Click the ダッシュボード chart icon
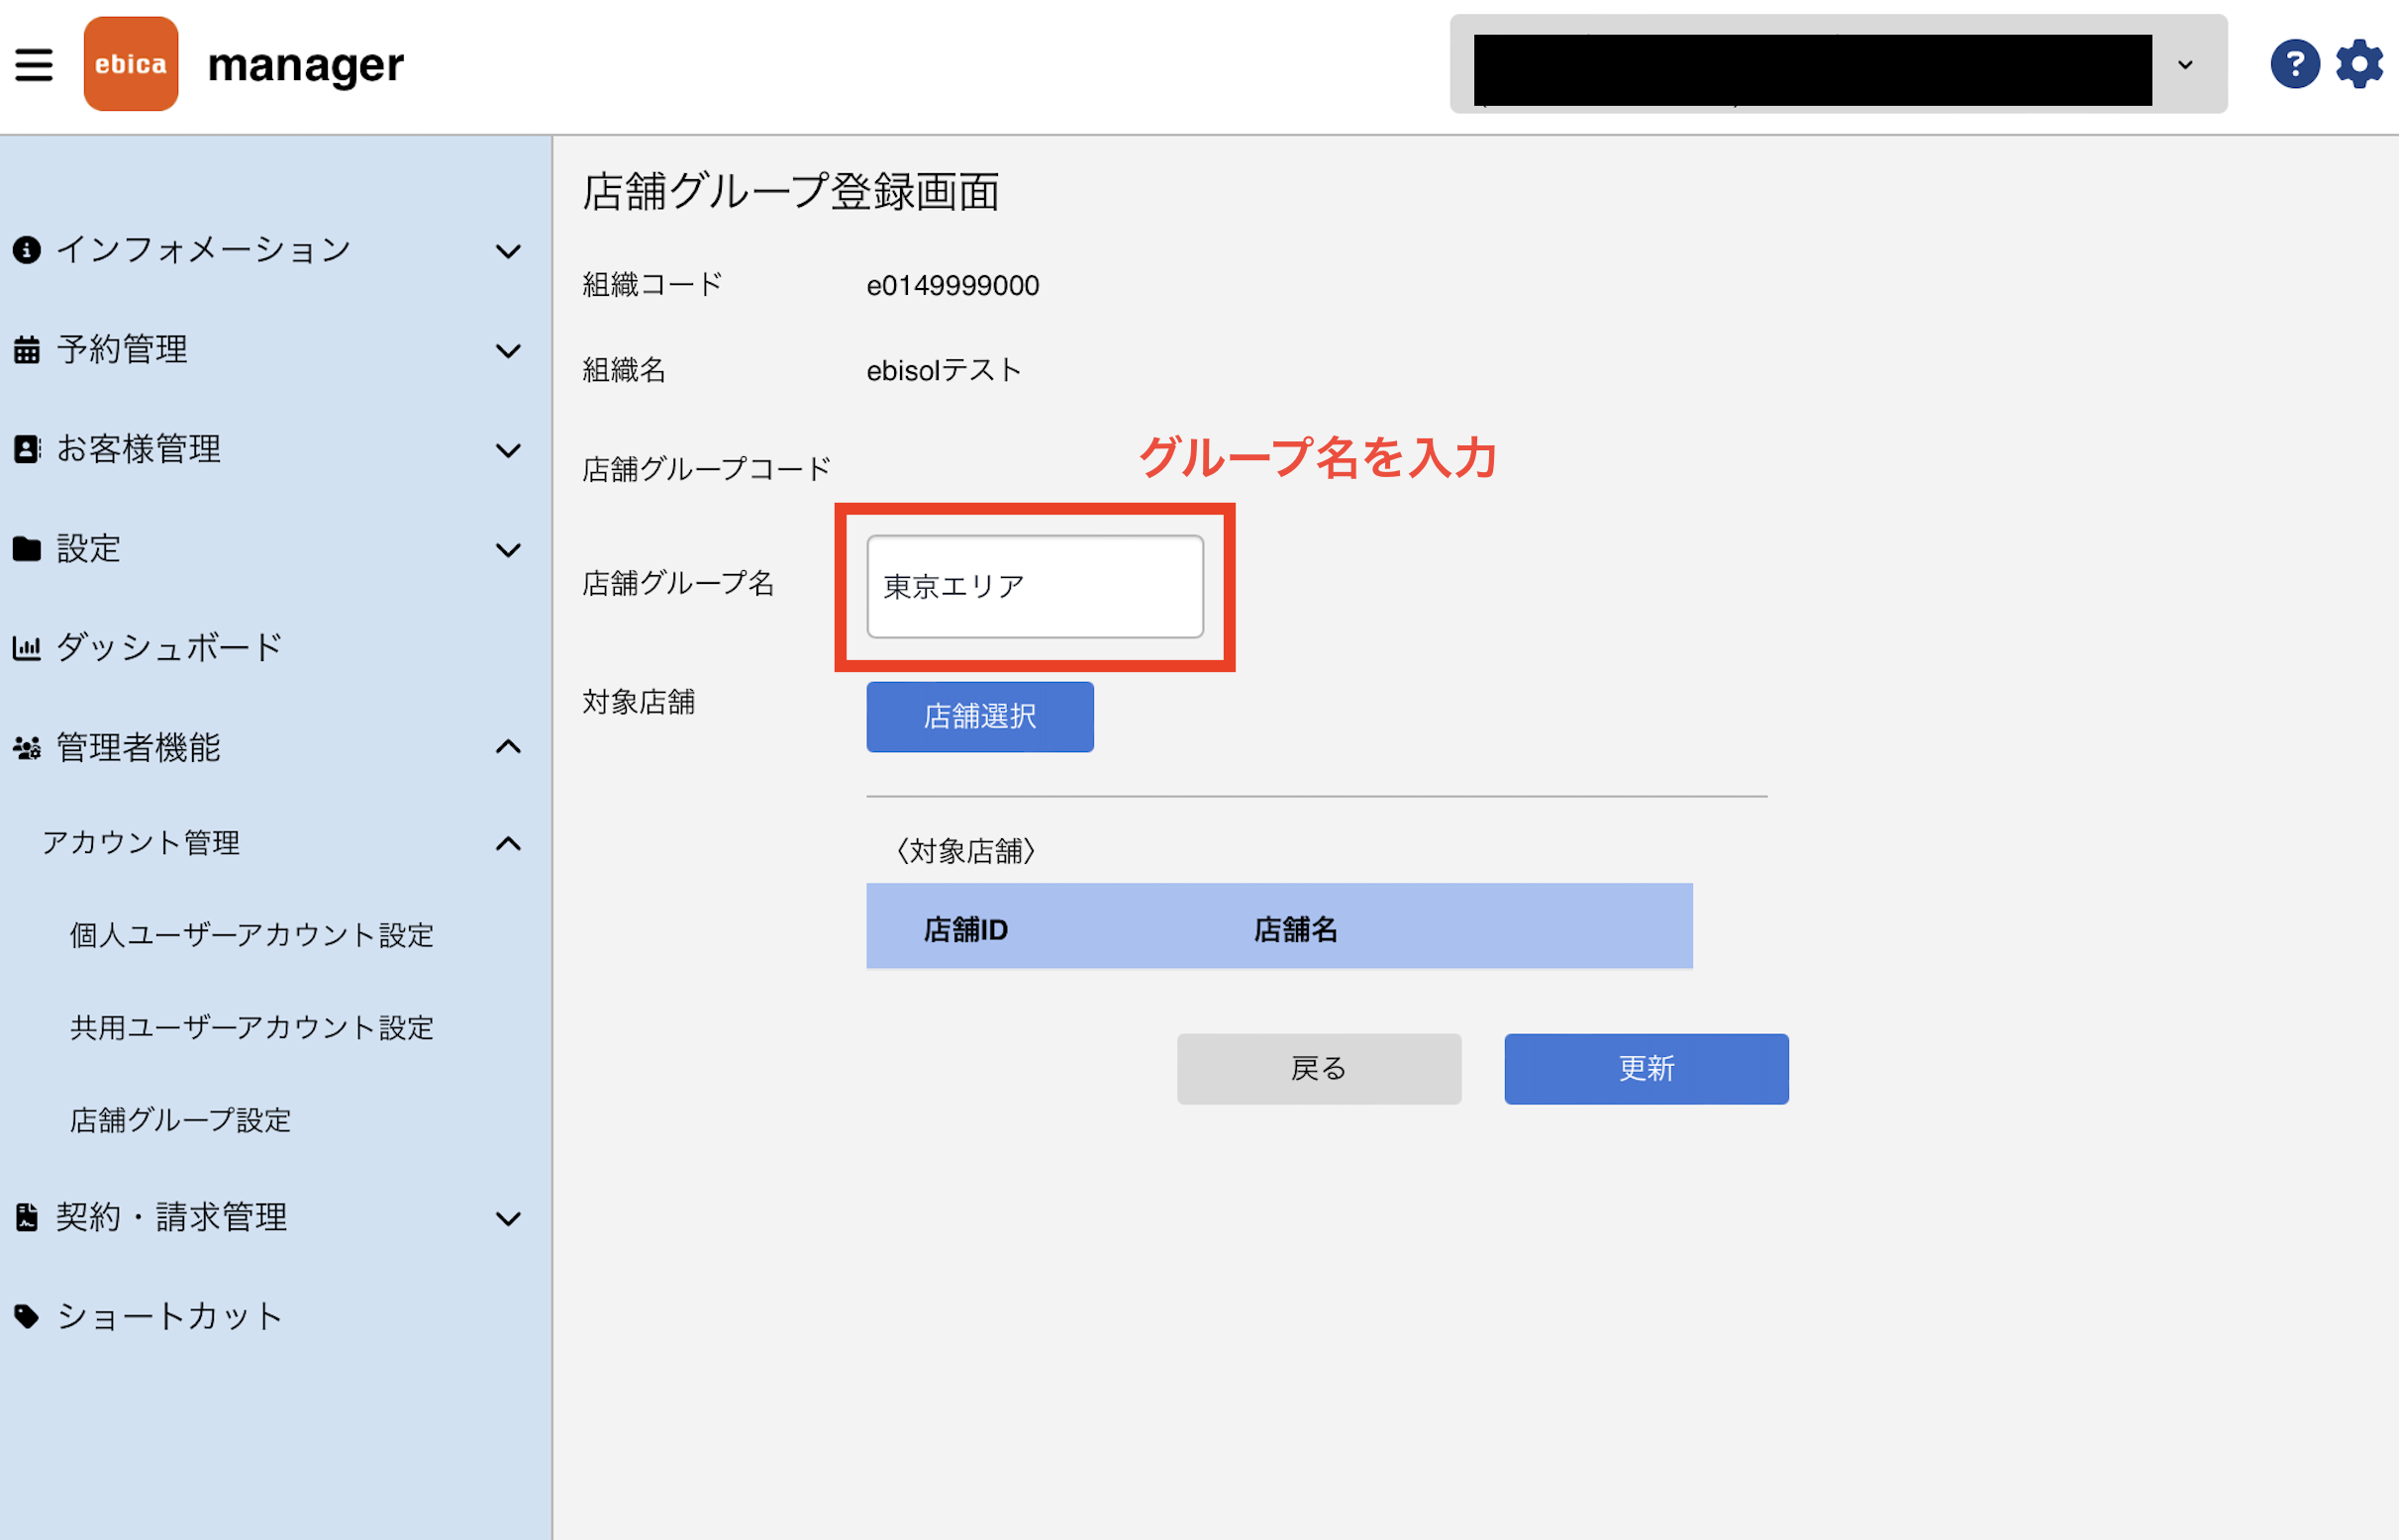 [x=27, y=648]
